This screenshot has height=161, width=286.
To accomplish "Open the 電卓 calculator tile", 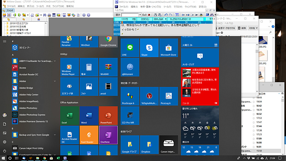I will 89,67.
